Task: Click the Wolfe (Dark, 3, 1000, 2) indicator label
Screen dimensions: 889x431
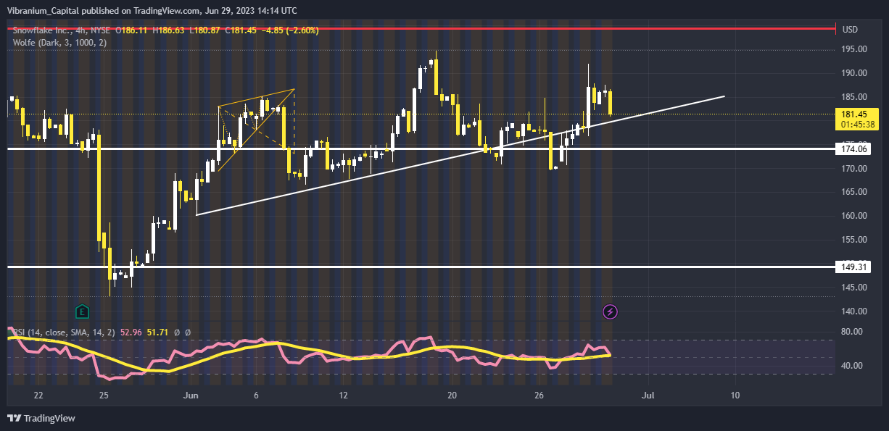Action: click(x=60, y=43)
